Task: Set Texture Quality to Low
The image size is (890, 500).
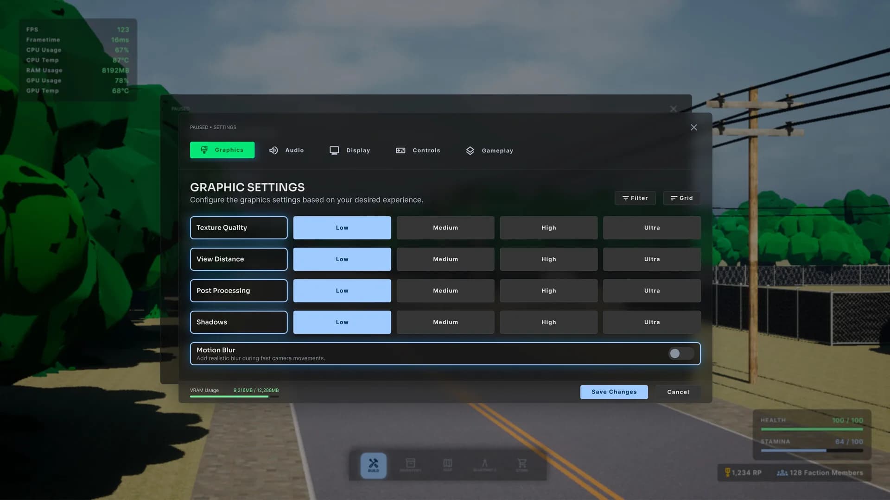Action: 342,228
